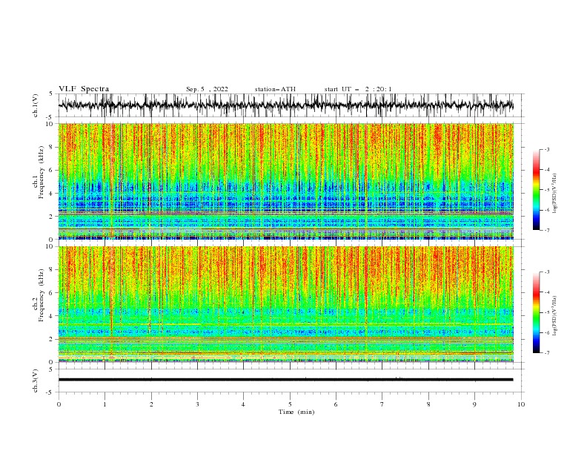
Task: Click the ch.1 spectrogram color scale bar
Action: 536,189
